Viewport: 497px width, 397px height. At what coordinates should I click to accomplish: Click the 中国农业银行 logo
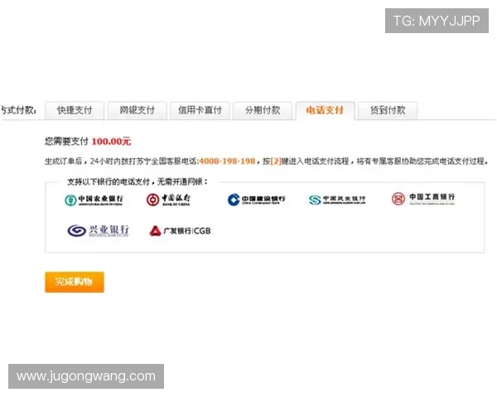(94, 200)
